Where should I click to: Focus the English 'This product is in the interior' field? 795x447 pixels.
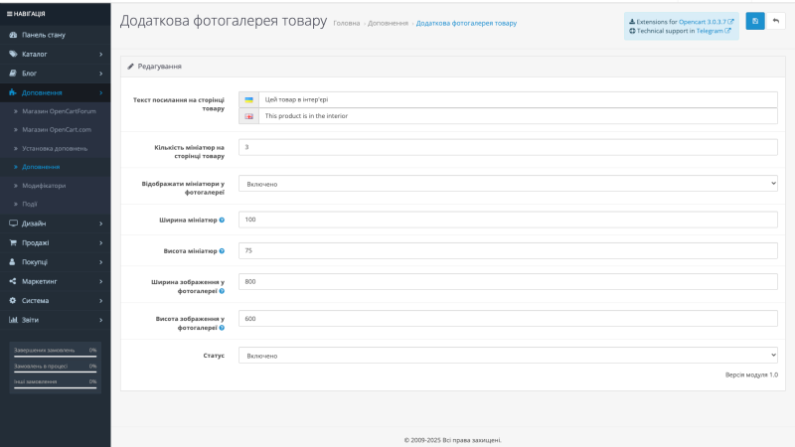pyautogui.click(x=518, y=116)
